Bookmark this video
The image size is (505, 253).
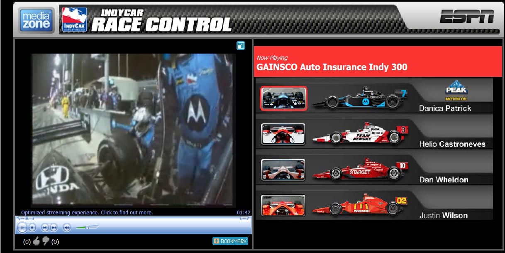230,241
